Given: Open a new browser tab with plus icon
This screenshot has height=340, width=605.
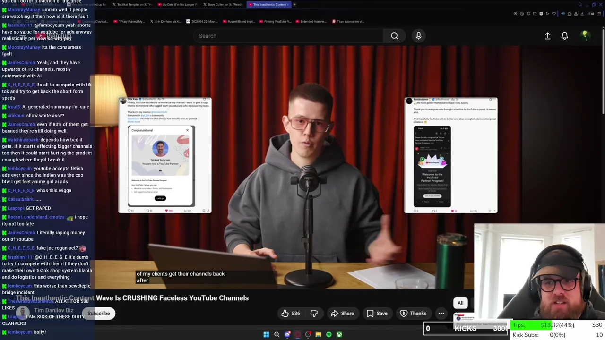Looking at the screenshot, I should (x=294, y=4).
